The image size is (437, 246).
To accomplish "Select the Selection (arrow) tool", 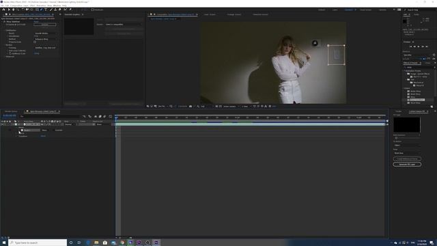I will pyautogui.click(x=9, y=10).
